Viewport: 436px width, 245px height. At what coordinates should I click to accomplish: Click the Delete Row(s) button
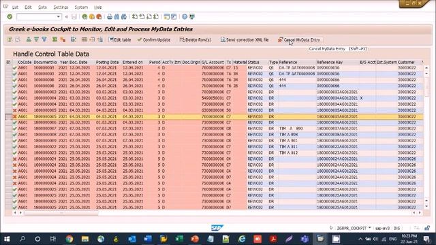pyautogui.click(x=196, y=39)
